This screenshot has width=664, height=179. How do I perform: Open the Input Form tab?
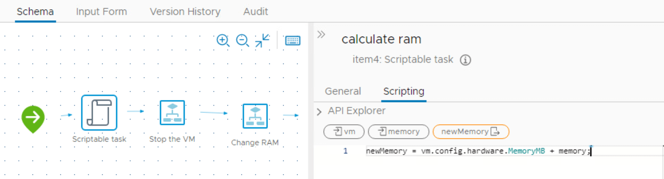point(101,12)
